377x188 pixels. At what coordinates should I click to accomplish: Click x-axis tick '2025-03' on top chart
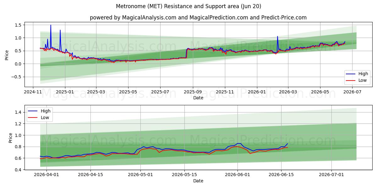click(x=96, y=92)
